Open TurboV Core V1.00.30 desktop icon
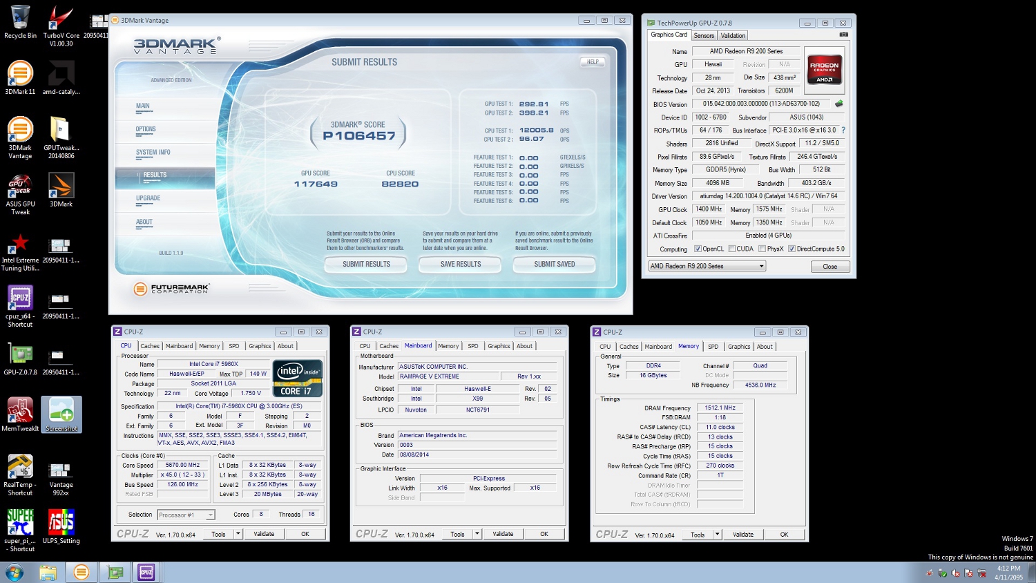Image resolution: width=1036 pixels, height=583 pixels. (x=61, y=26)
